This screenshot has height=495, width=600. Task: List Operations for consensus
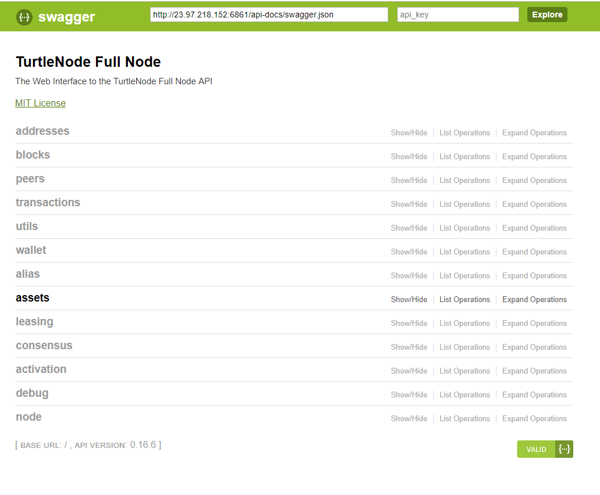pos(465,347)
